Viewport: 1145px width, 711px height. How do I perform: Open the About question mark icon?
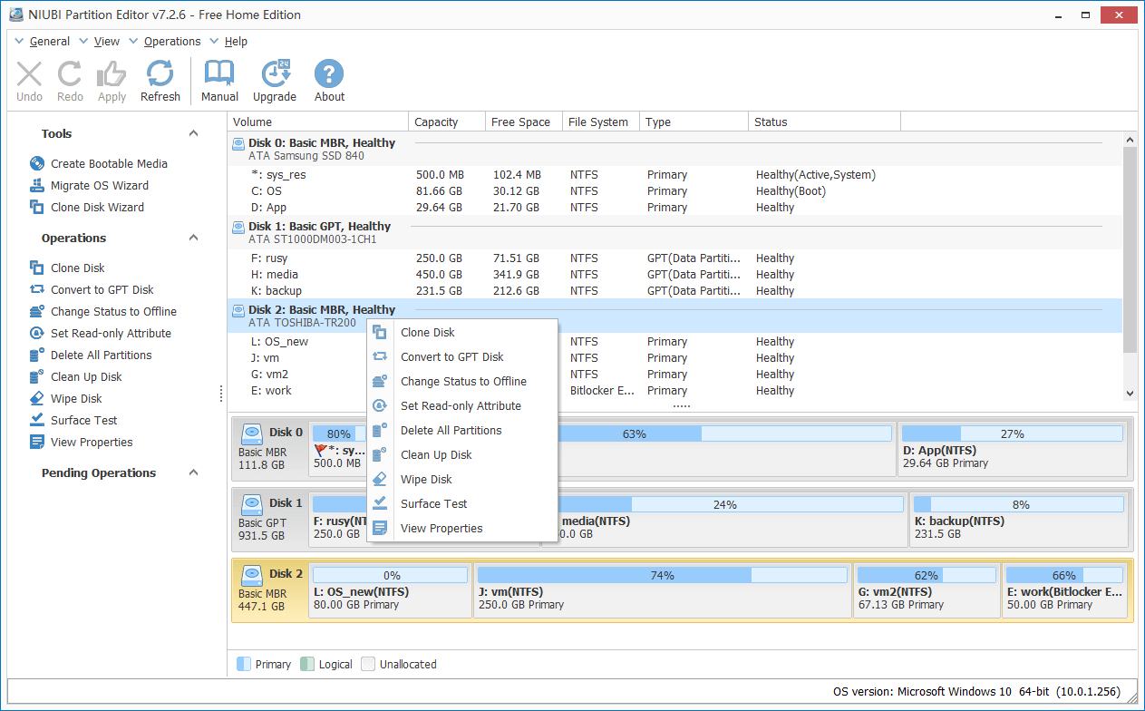click(329, 81)
